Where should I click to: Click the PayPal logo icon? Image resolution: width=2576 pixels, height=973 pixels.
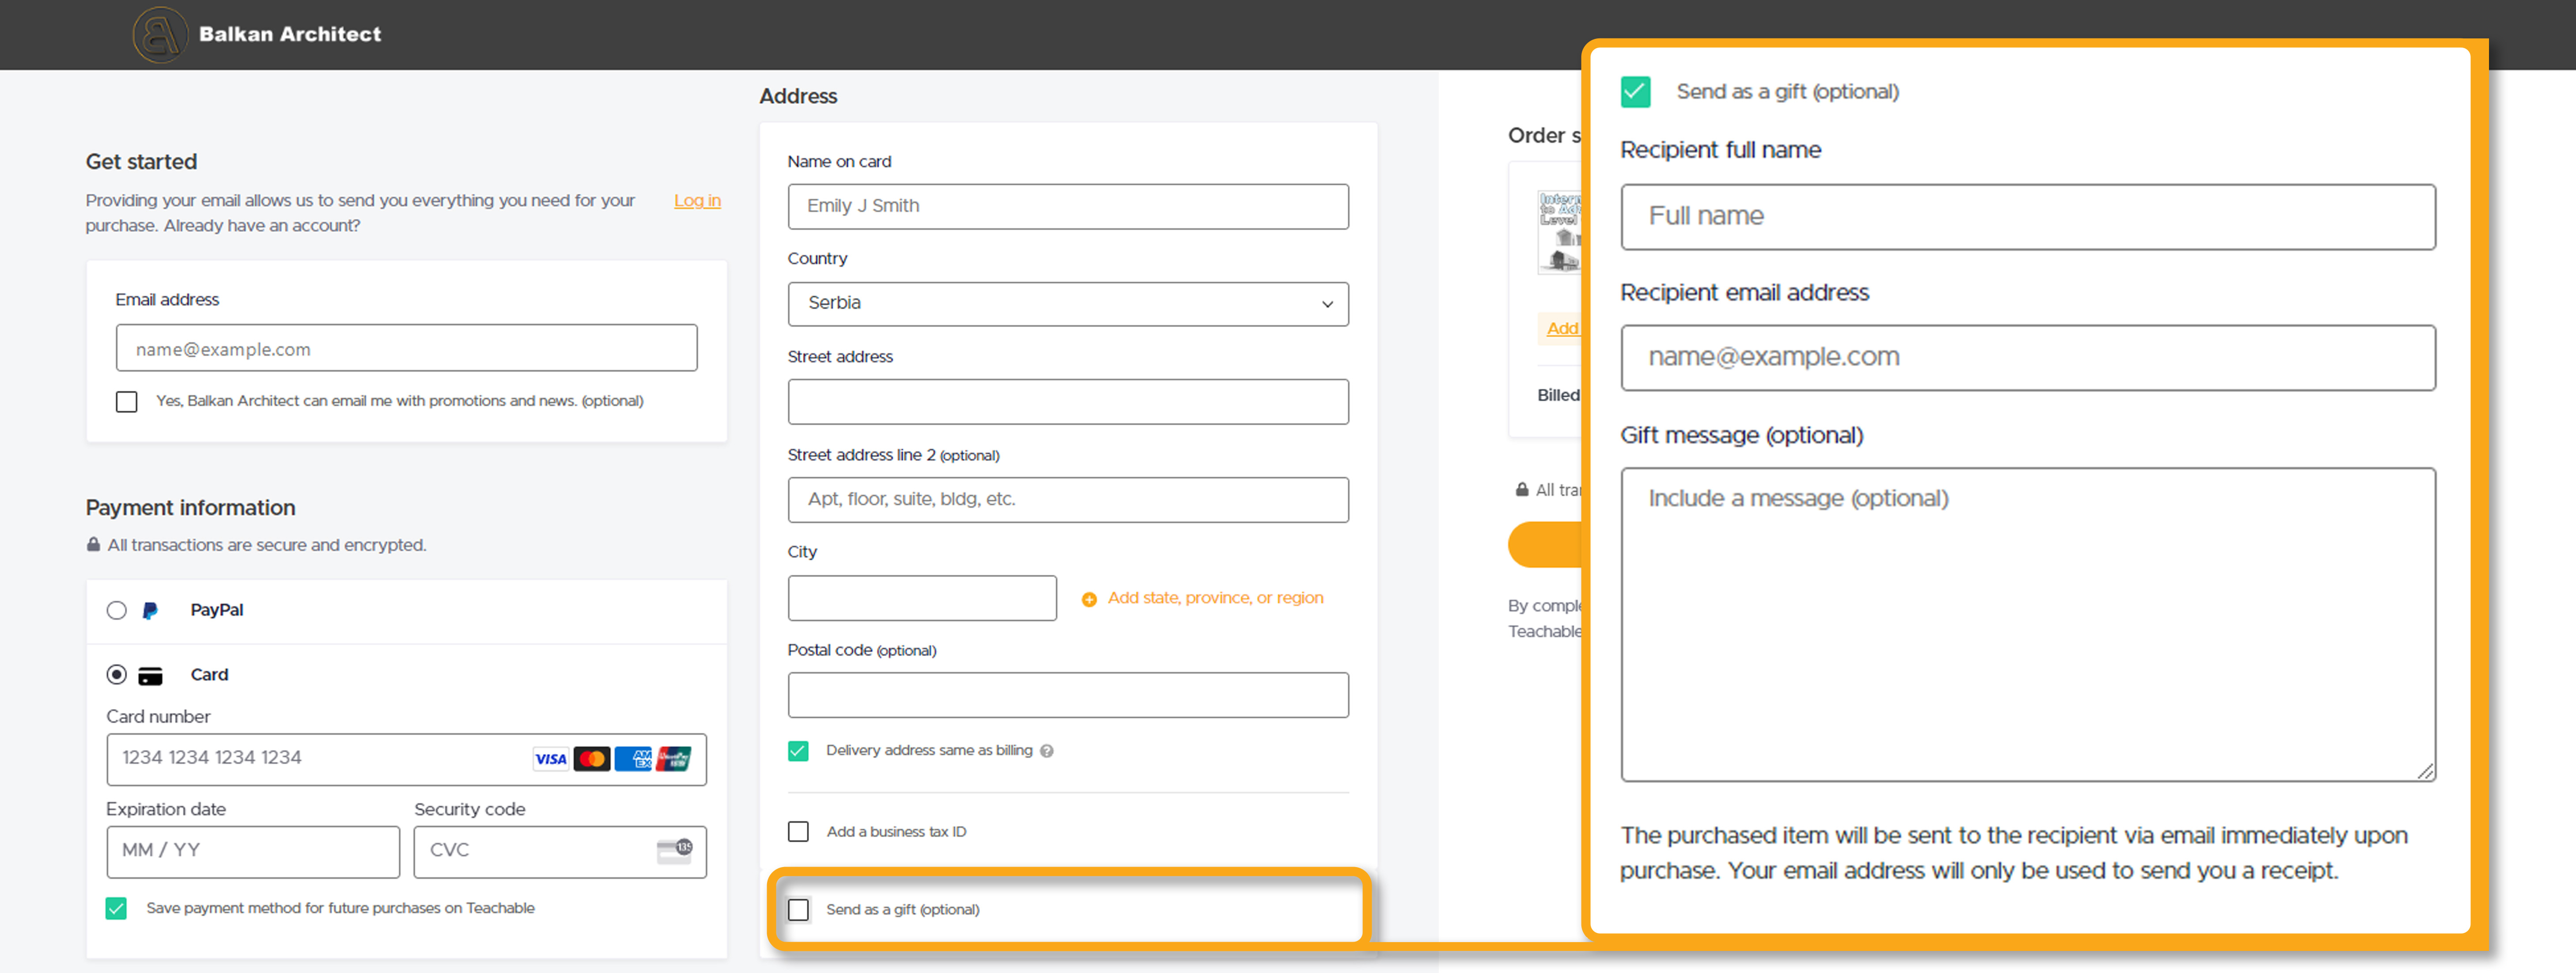tap(150, 610)
